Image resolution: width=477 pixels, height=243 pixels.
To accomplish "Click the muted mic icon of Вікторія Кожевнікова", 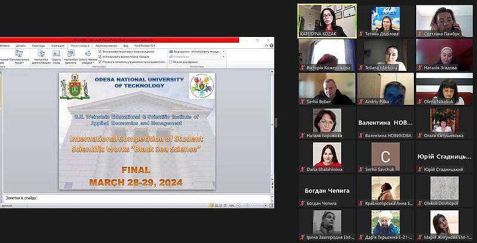I will coord(302,68).
